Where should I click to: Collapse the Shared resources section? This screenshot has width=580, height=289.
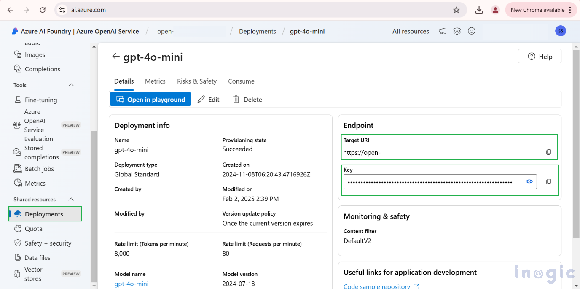(x=71, y=200)
